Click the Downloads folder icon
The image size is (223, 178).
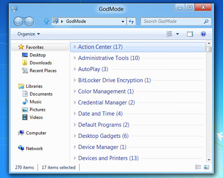tap(25, 63)
